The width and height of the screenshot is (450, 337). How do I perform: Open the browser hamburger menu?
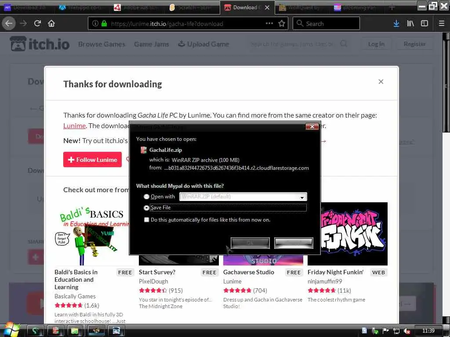click(x=441, y=24)
